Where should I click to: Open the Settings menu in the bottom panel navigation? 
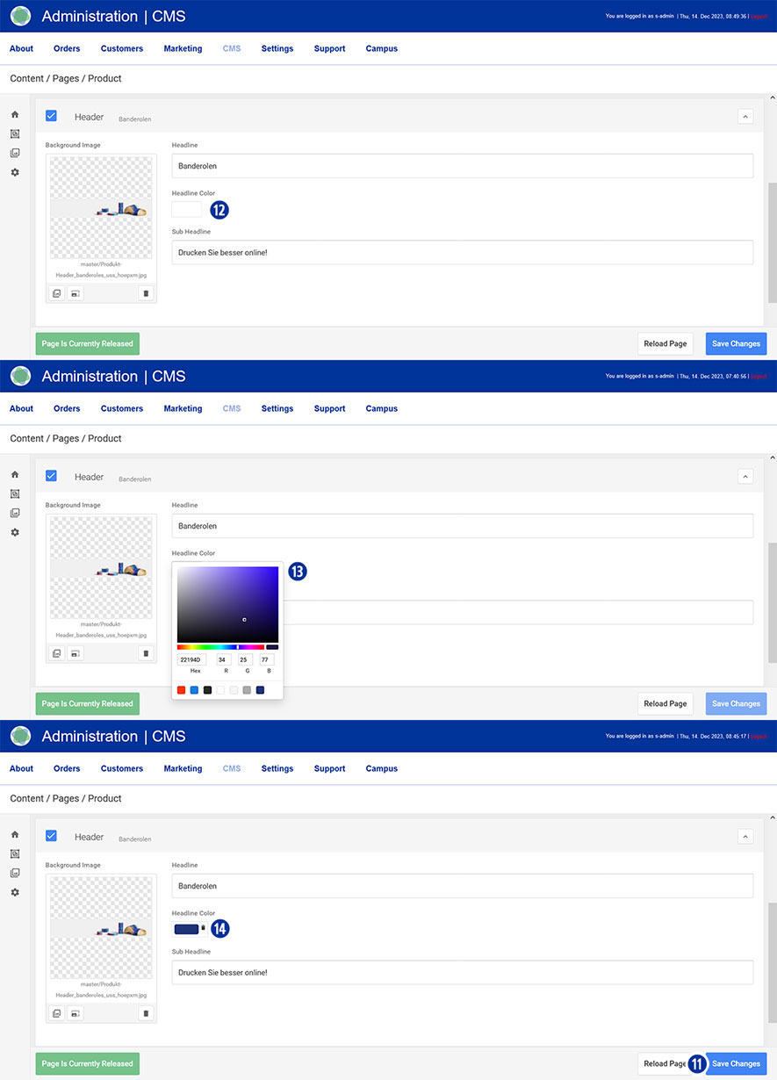[277, 769]
